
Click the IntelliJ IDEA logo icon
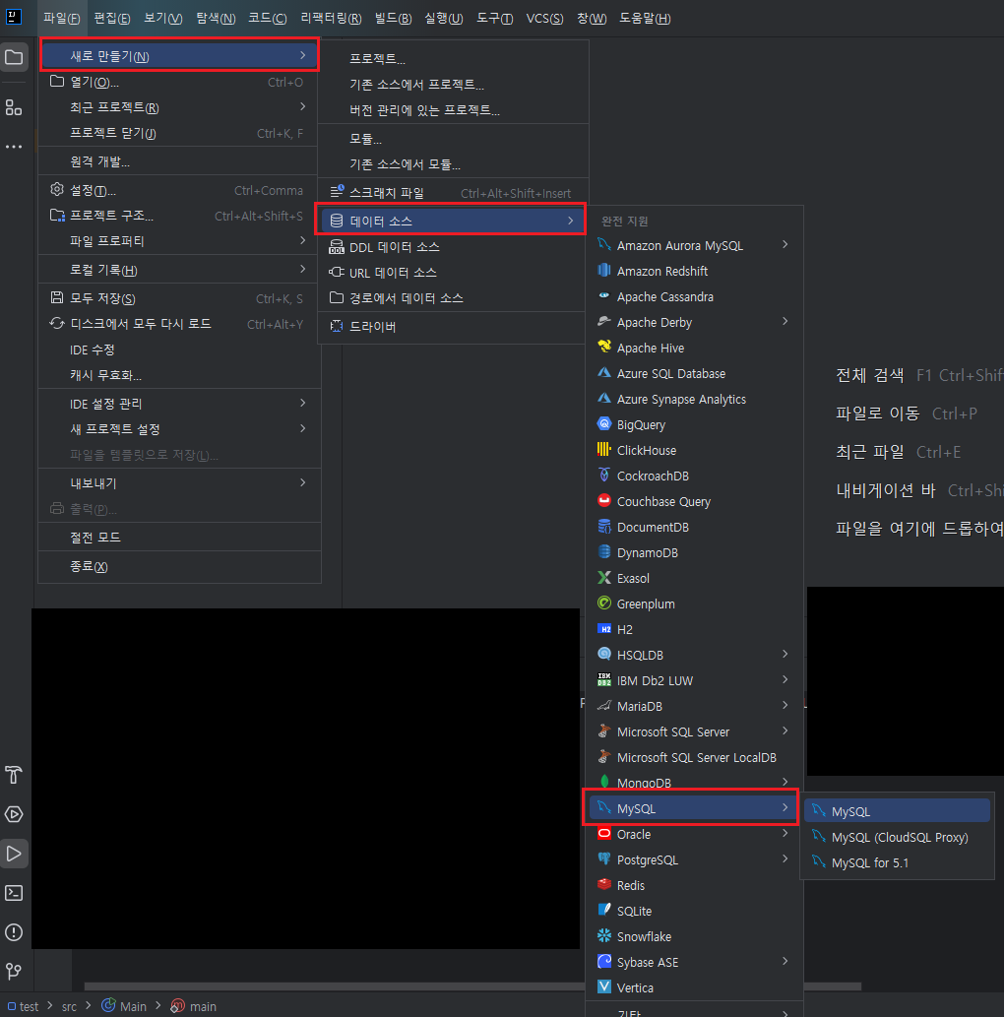pyautogui.click(x=14, y=17)
